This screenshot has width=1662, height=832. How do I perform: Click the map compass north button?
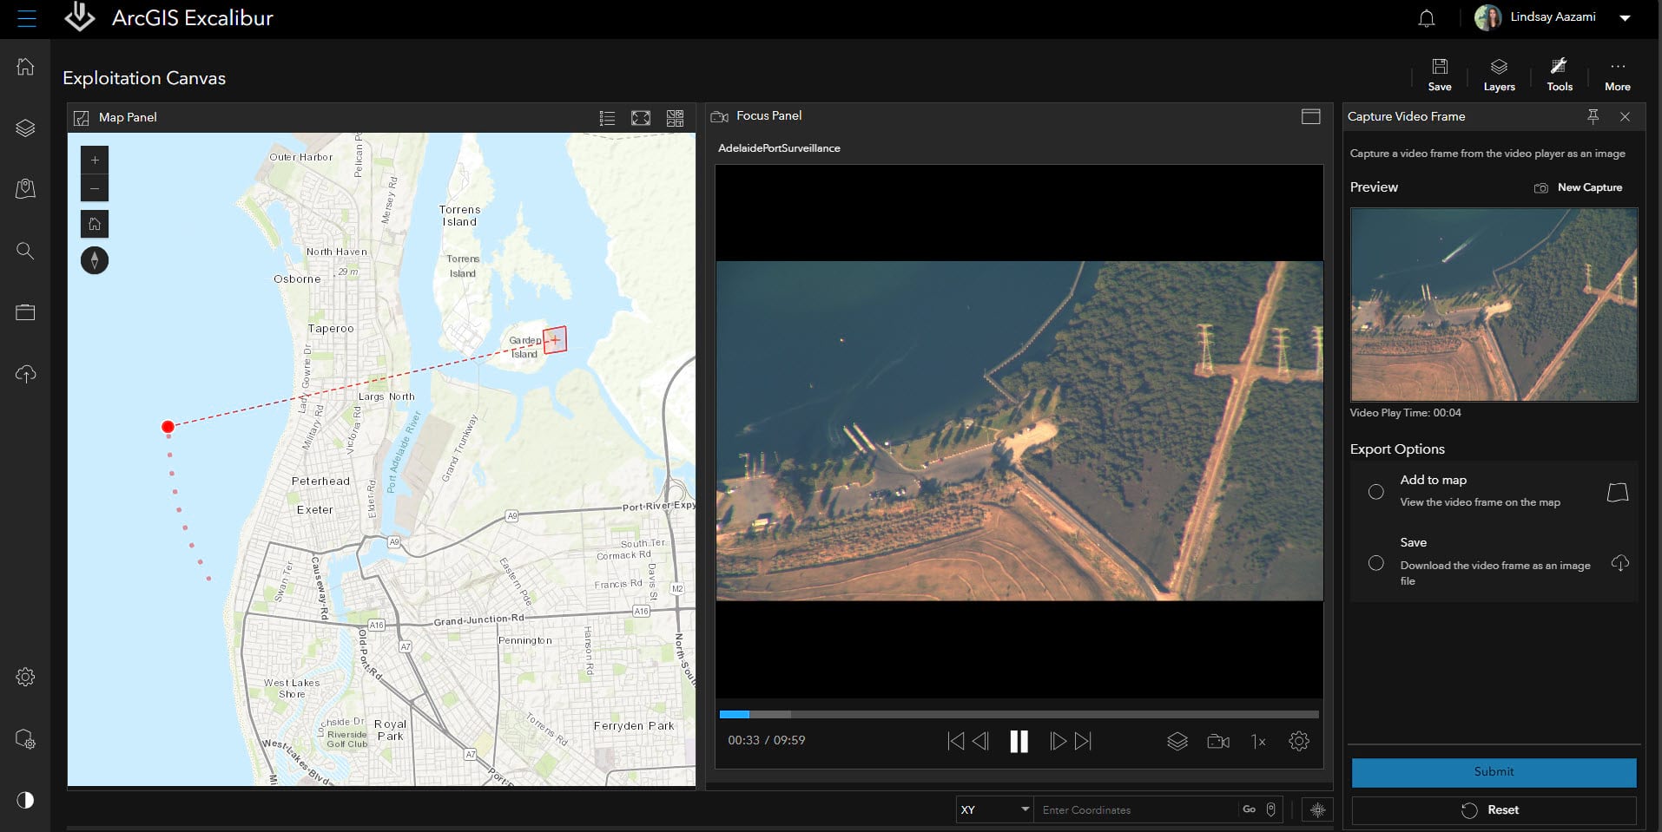click(x=95, y=260)
